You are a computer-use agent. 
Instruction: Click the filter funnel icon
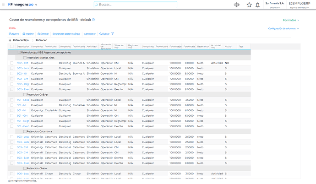point(113,34)
